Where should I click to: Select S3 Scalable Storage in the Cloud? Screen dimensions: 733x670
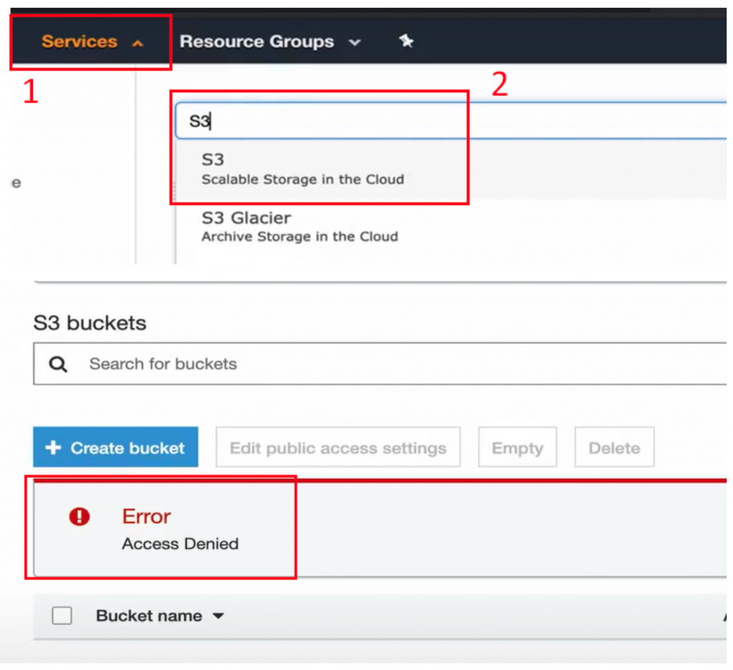pos(451,169)
